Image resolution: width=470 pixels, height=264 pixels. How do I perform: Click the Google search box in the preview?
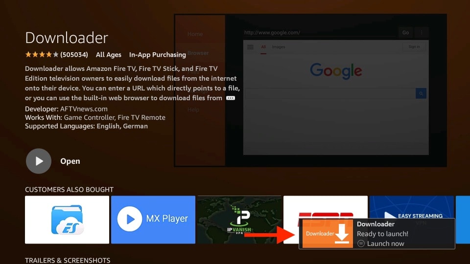(x=330, y=93)
